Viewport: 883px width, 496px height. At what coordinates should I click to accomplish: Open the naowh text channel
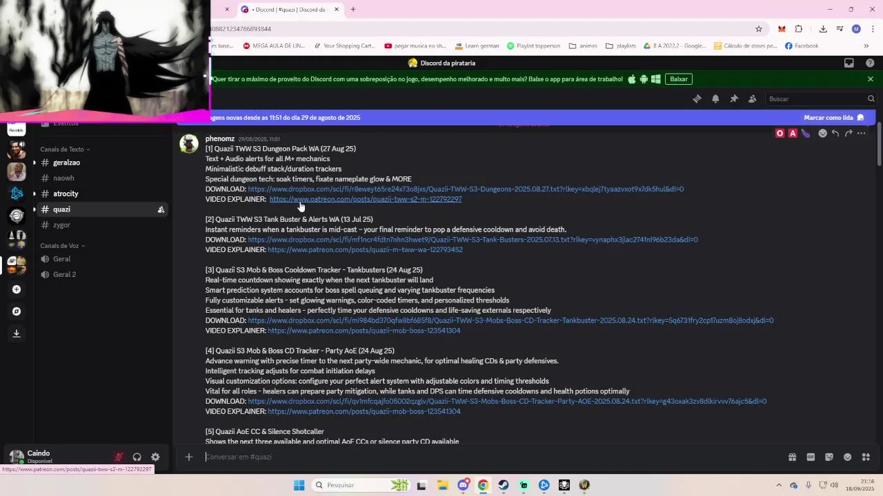[102, 178]
